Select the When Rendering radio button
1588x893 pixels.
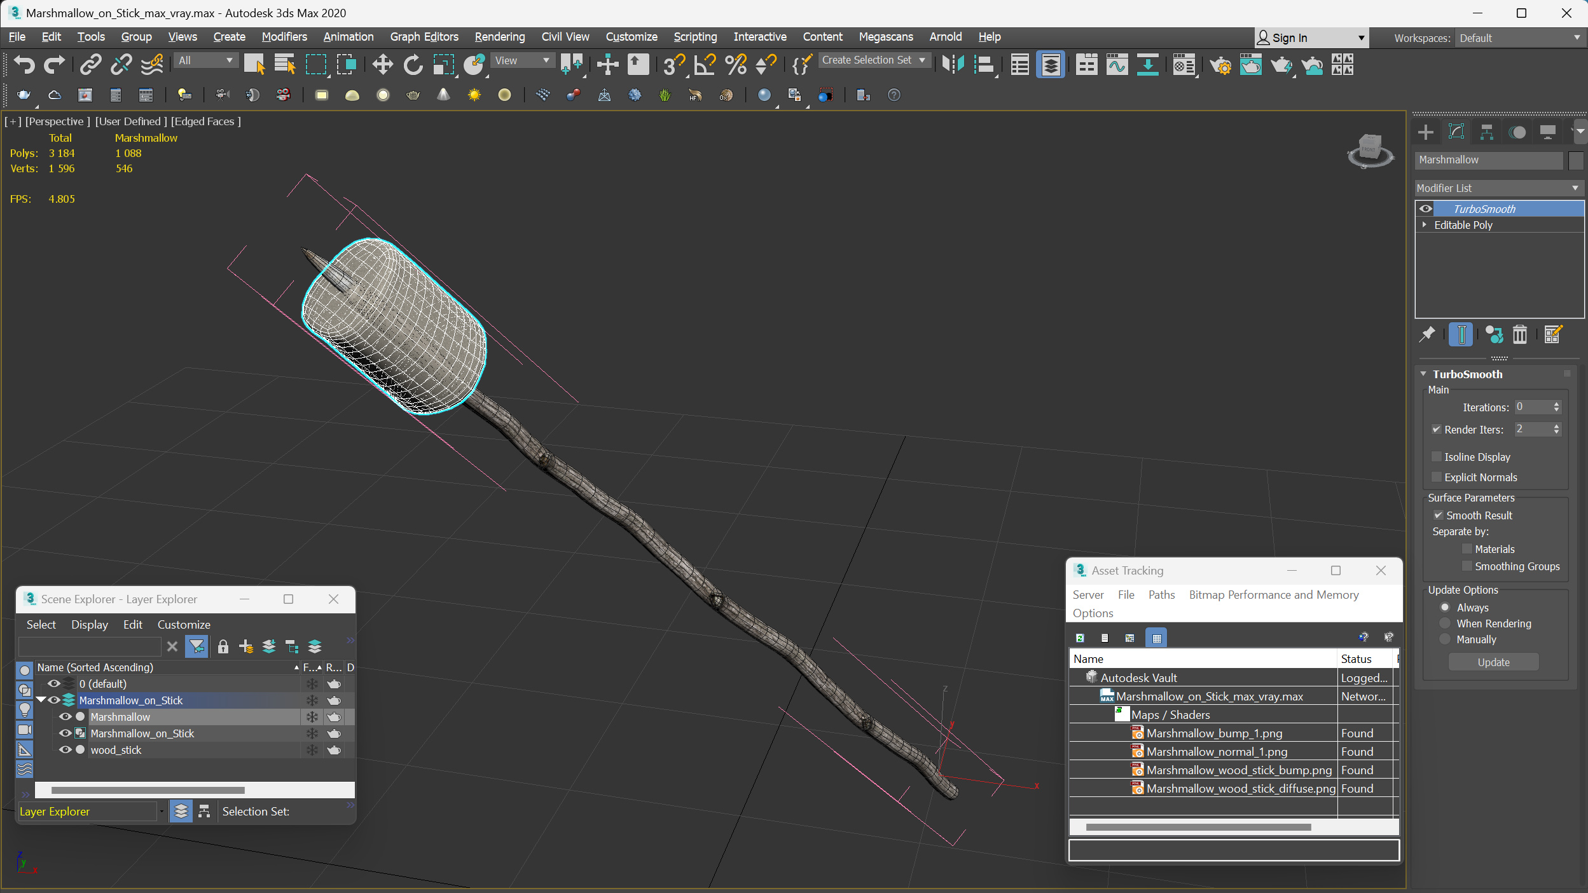[1445, 623]
